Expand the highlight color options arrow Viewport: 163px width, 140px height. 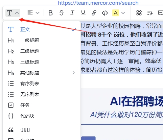(123, 13)
